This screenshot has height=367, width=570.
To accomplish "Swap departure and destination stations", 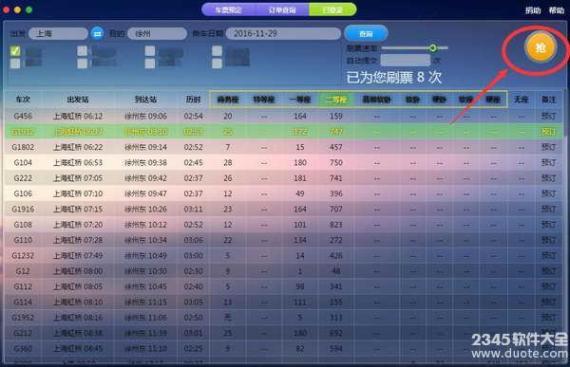I will click(x=97, y=33).
